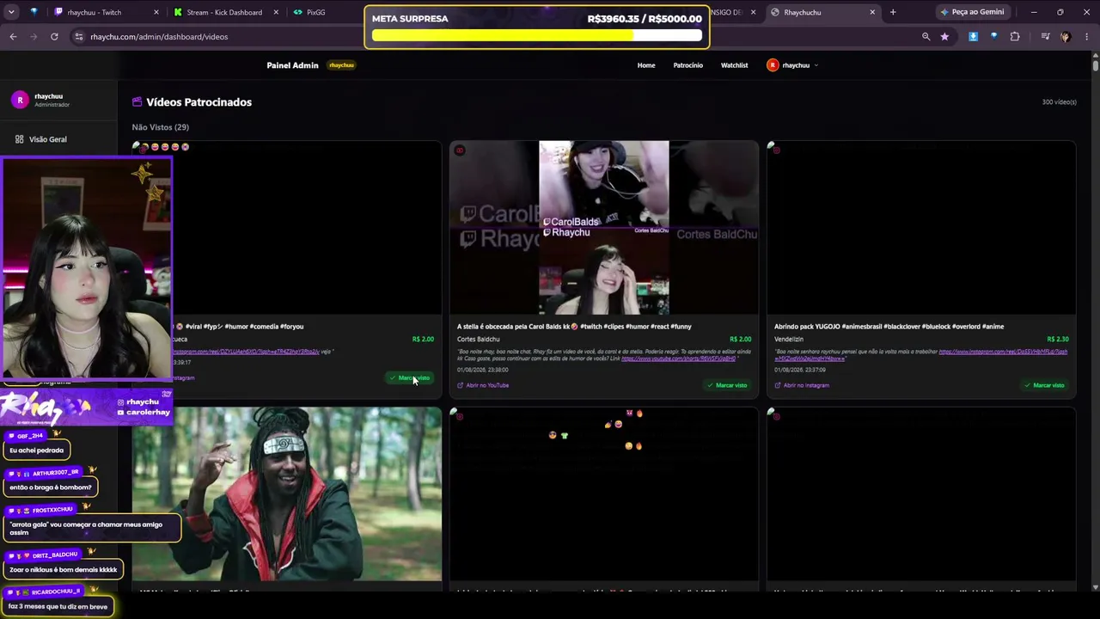Play the Naruto cosplay video thumbnail

(x=287, y=494)
